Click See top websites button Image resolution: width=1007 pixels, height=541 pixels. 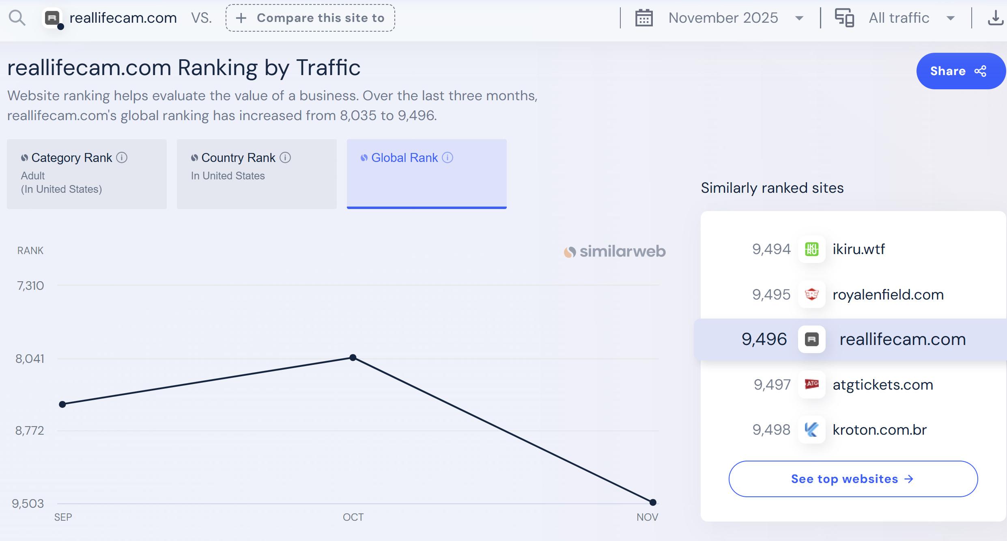(853, 479)
